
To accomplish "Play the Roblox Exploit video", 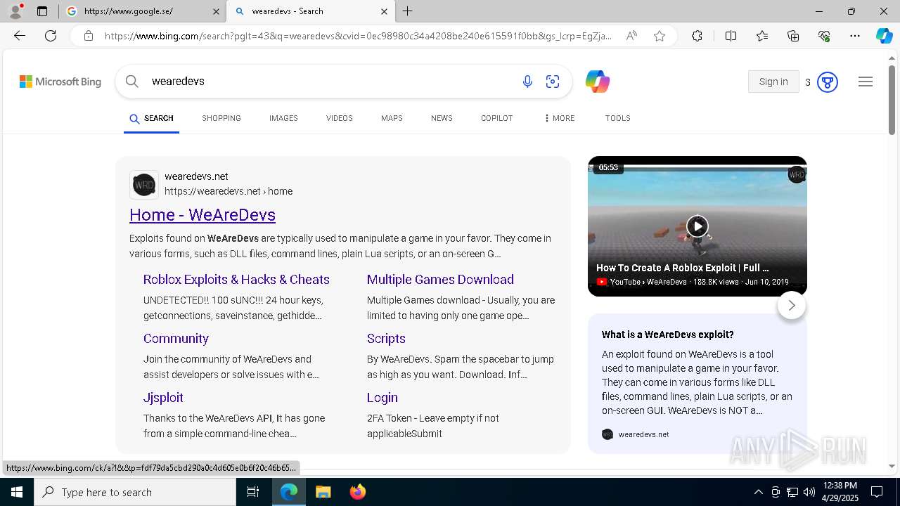I will (x=697, y=226).
